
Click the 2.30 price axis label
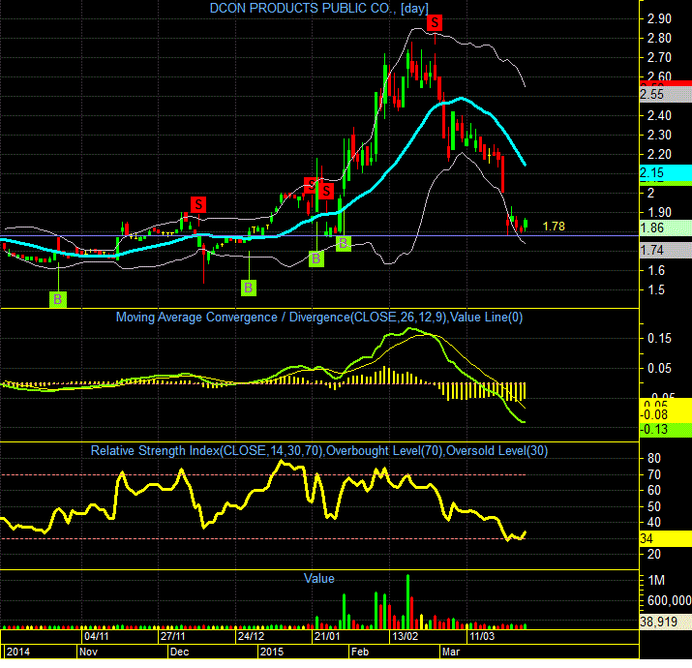tap(659, 136)
